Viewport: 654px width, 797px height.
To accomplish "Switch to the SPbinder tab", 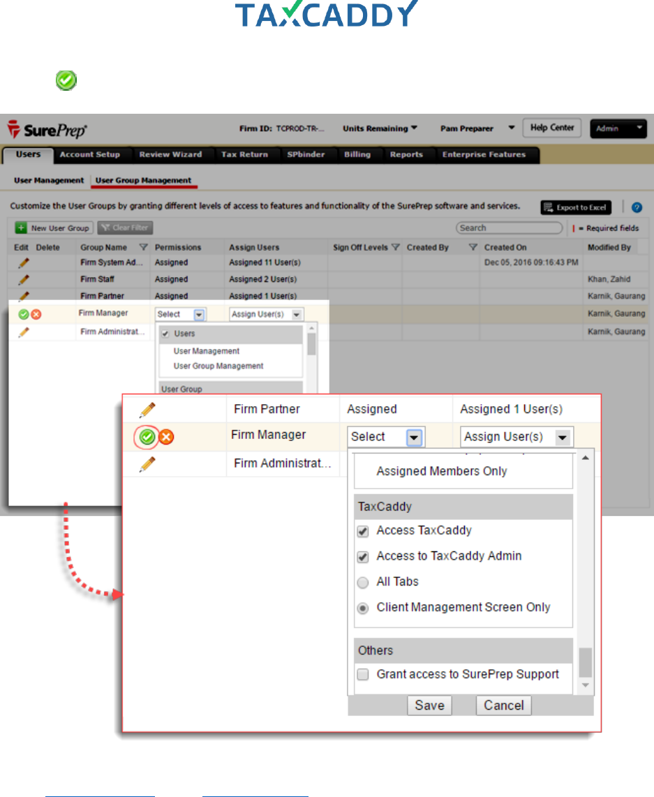I will [x=306, y=154].
